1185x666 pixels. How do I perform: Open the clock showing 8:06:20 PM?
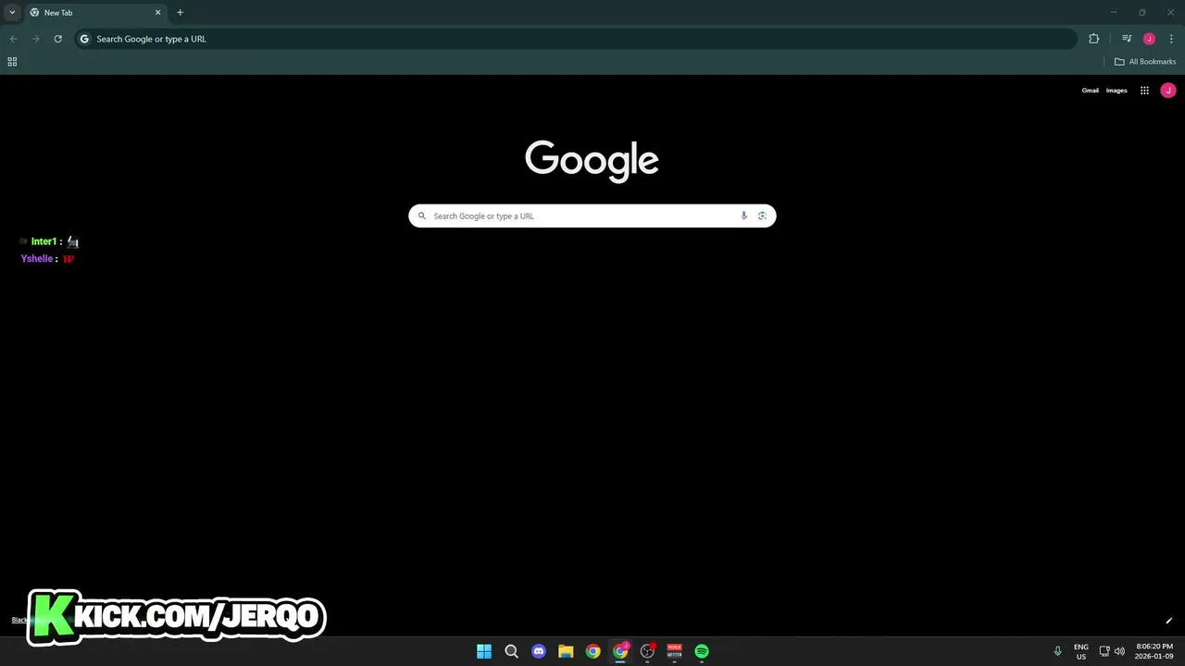(1154, 651)
